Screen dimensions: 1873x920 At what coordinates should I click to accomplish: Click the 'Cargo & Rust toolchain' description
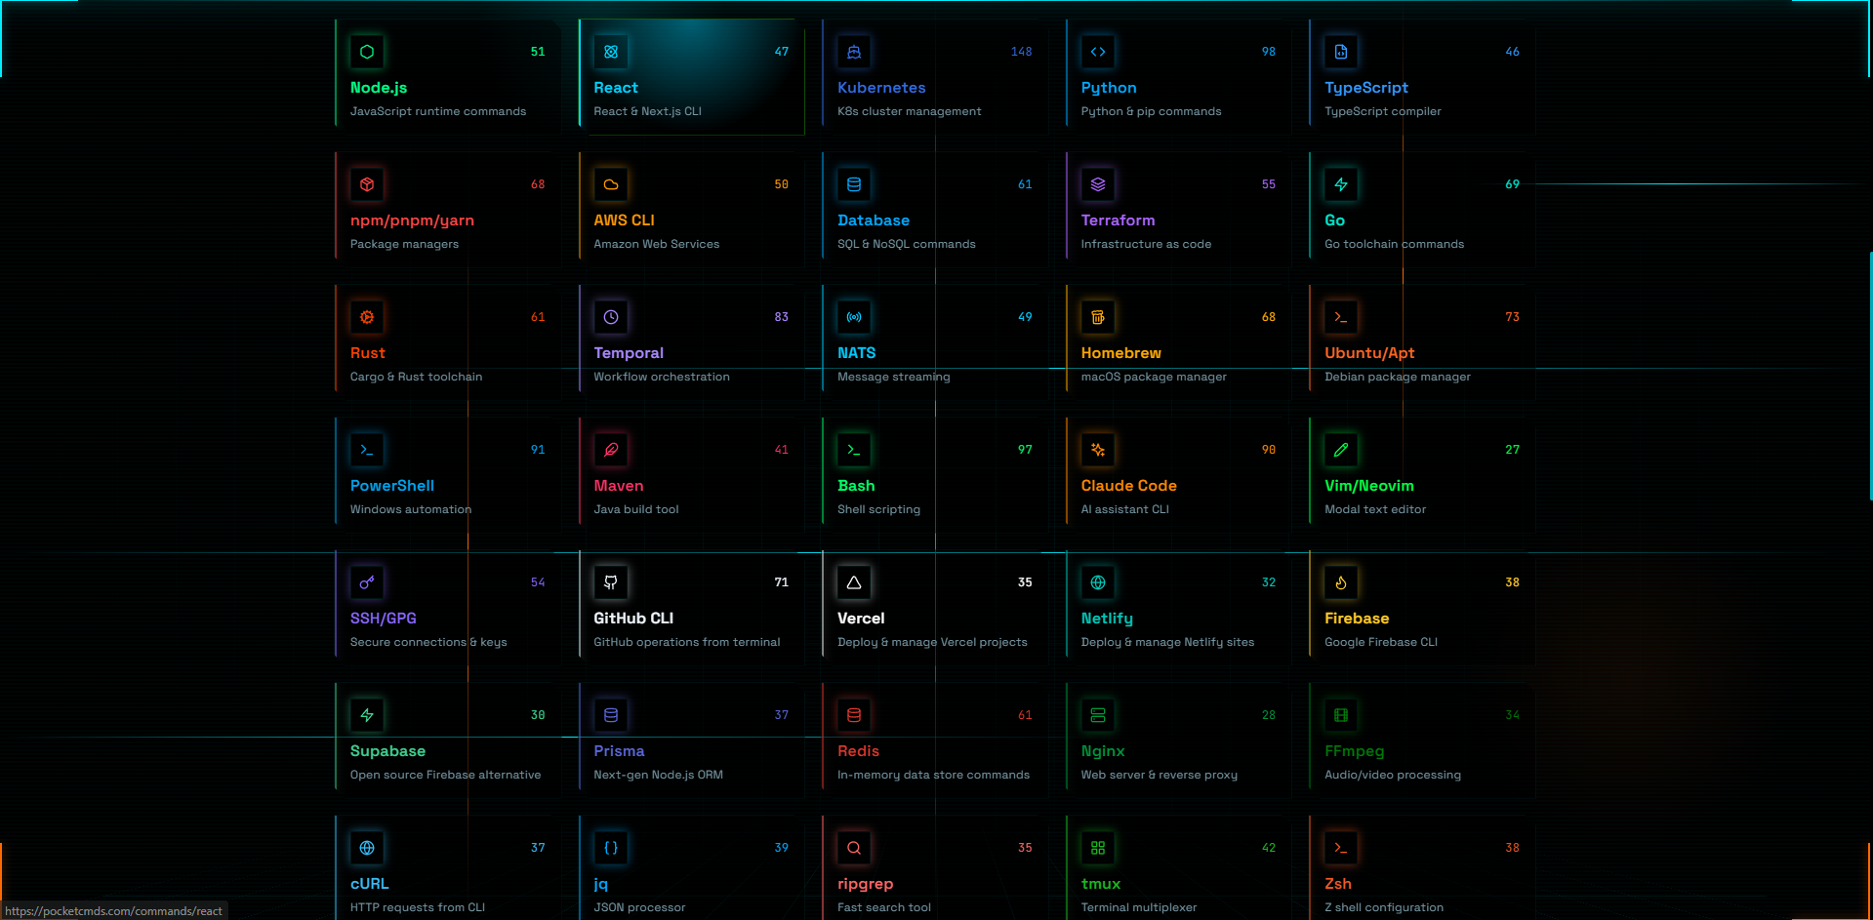tap(416, 377)
